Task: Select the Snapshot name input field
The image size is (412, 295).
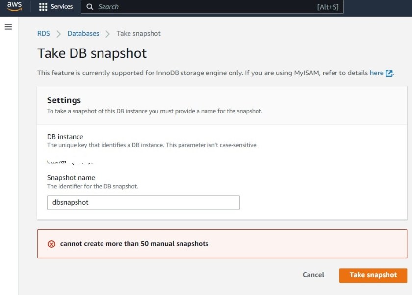Action: 143,202
